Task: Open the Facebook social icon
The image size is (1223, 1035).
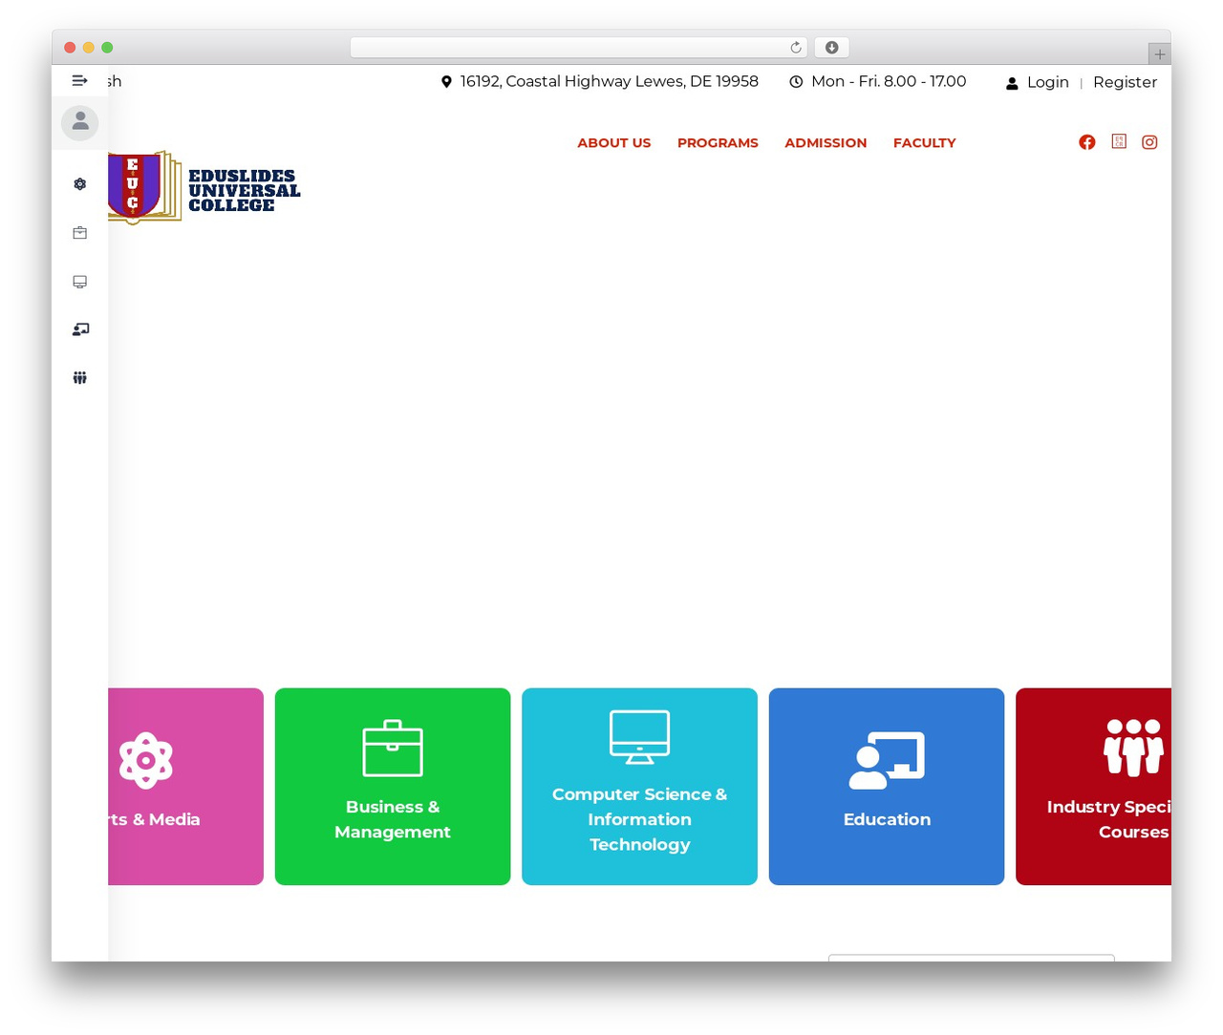Action: click(x=1087, y=142)
